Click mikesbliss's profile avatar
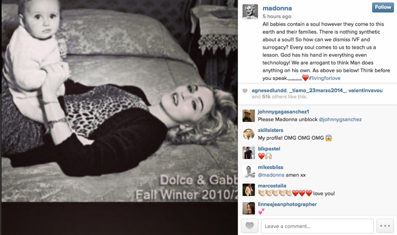This screenshot has width=397, height=235. point(249,171)
